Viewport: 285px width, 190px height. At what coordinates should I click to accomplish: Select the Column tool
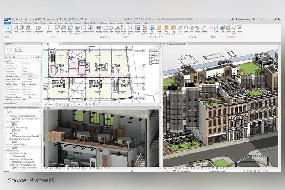pos(49,29)
